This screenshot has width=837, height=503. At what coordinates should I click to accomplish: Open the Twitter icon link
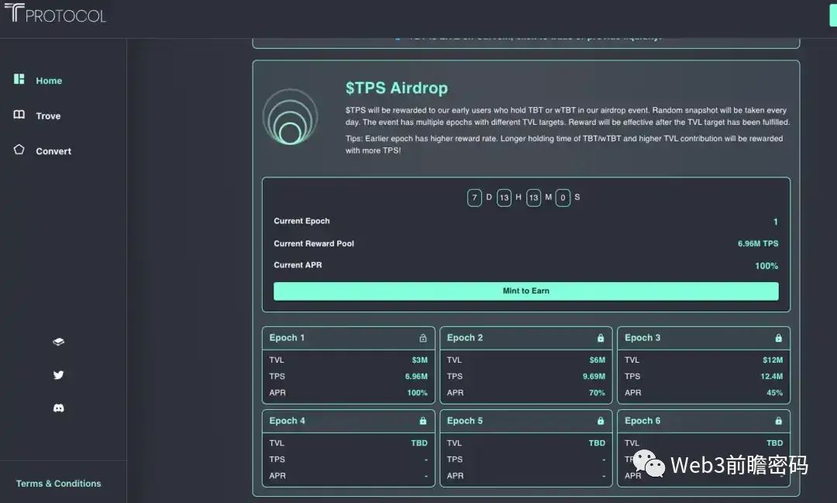point(58,375)
